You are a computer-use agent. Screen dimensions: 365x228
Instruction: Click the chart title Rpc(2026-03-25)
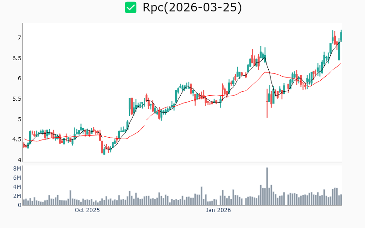(x=192, y=8)
